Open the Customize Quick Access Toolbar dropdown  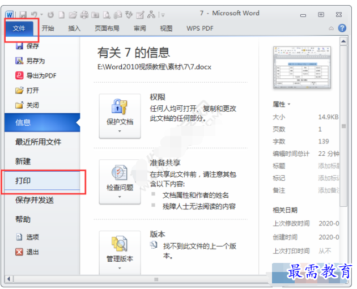point(162,15)
